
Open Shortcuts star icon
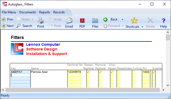pos(134,20)
